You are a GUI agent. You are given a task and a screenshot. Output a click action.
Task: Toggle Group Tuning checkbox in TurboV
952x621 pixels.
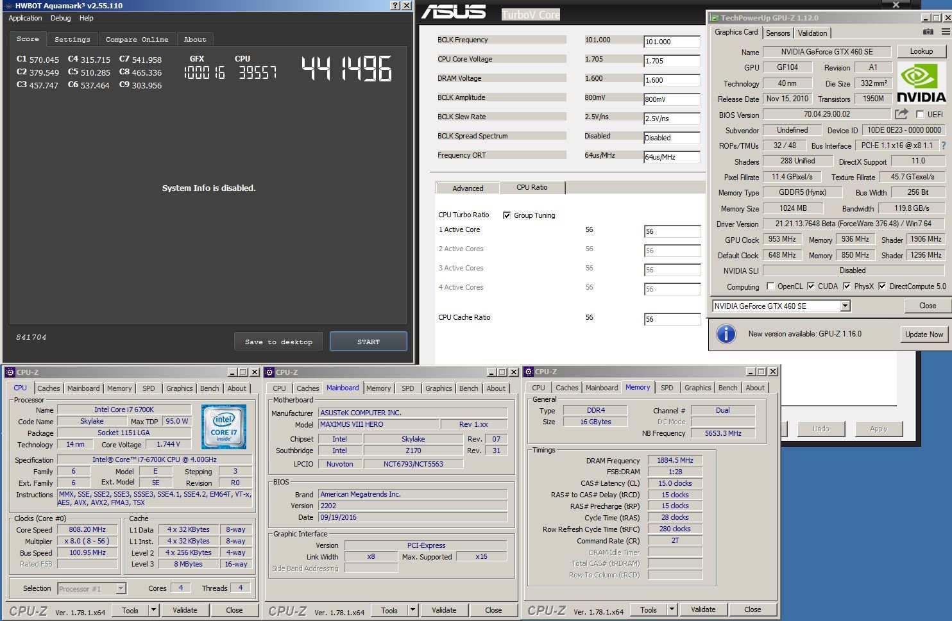(507, 215)
